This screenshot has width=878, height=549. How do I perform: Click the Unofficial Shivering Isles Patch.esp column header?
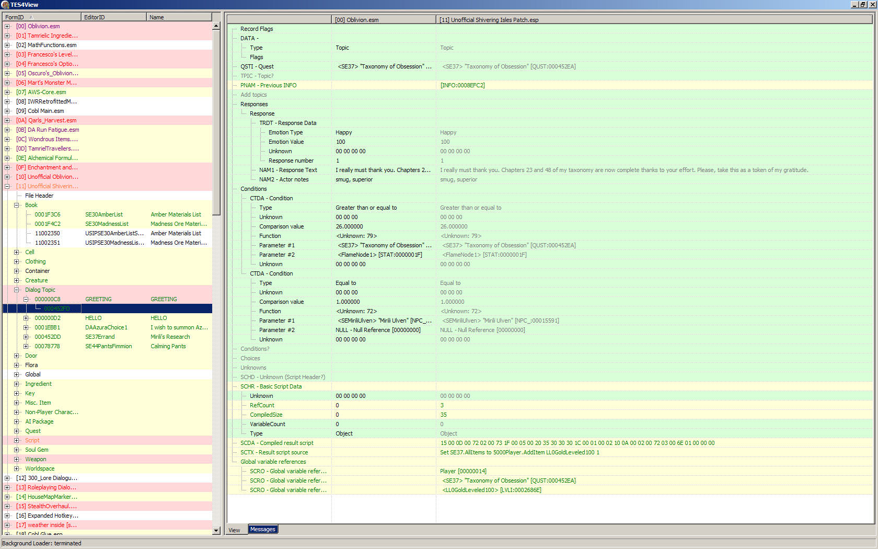coord(654,20)
